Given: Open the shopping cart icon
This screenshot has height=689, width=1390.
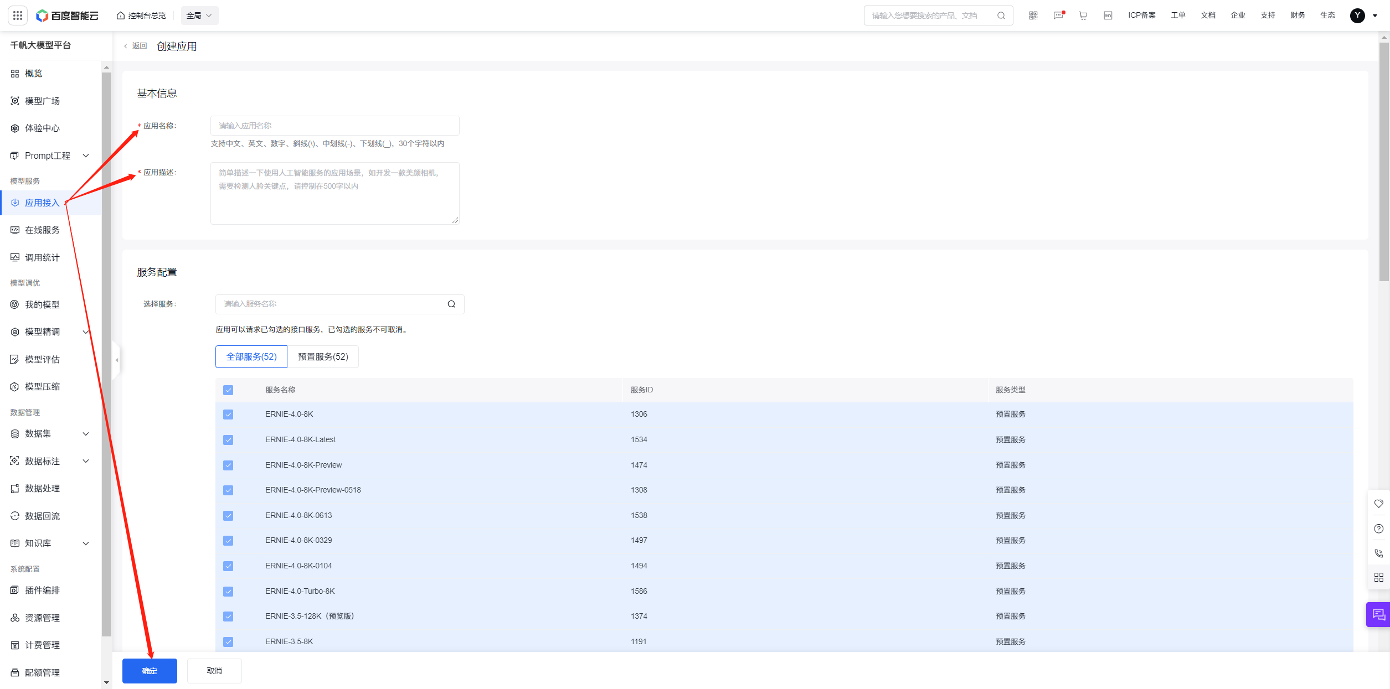Looking at the screenshot, I should pyautogui.click(x=1083, y=15).
